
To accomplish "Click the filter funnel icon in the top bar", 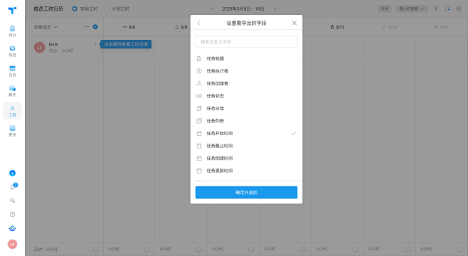I will [436, 9].
